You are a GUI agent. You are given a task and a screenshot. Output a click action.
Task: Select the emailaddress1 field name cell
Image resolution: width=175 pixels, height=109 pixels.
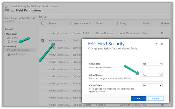pos(58,40)
